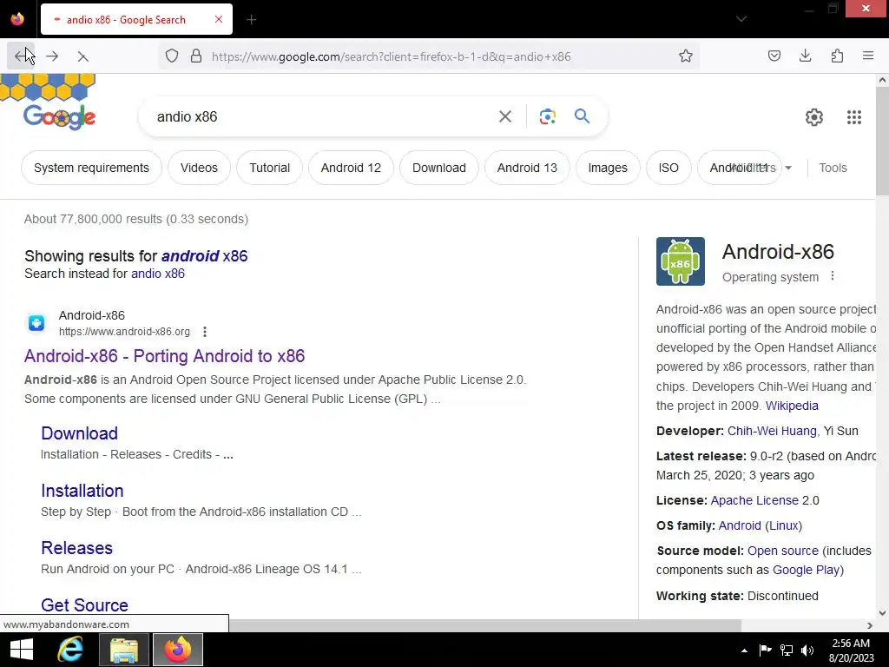Image resolution: width=889 pixels, height=667 pixels.
Task: Open corrected android x86 results link
Action: [x=205, y=256]
